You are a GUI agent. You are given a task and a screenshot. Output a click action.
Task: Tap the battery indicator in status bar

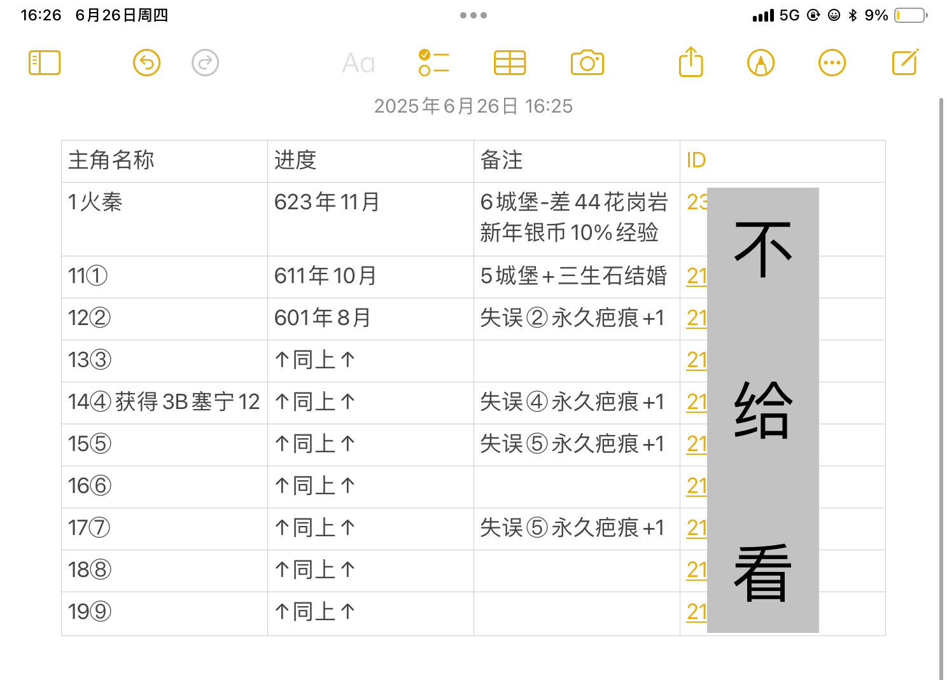[911, 15]
